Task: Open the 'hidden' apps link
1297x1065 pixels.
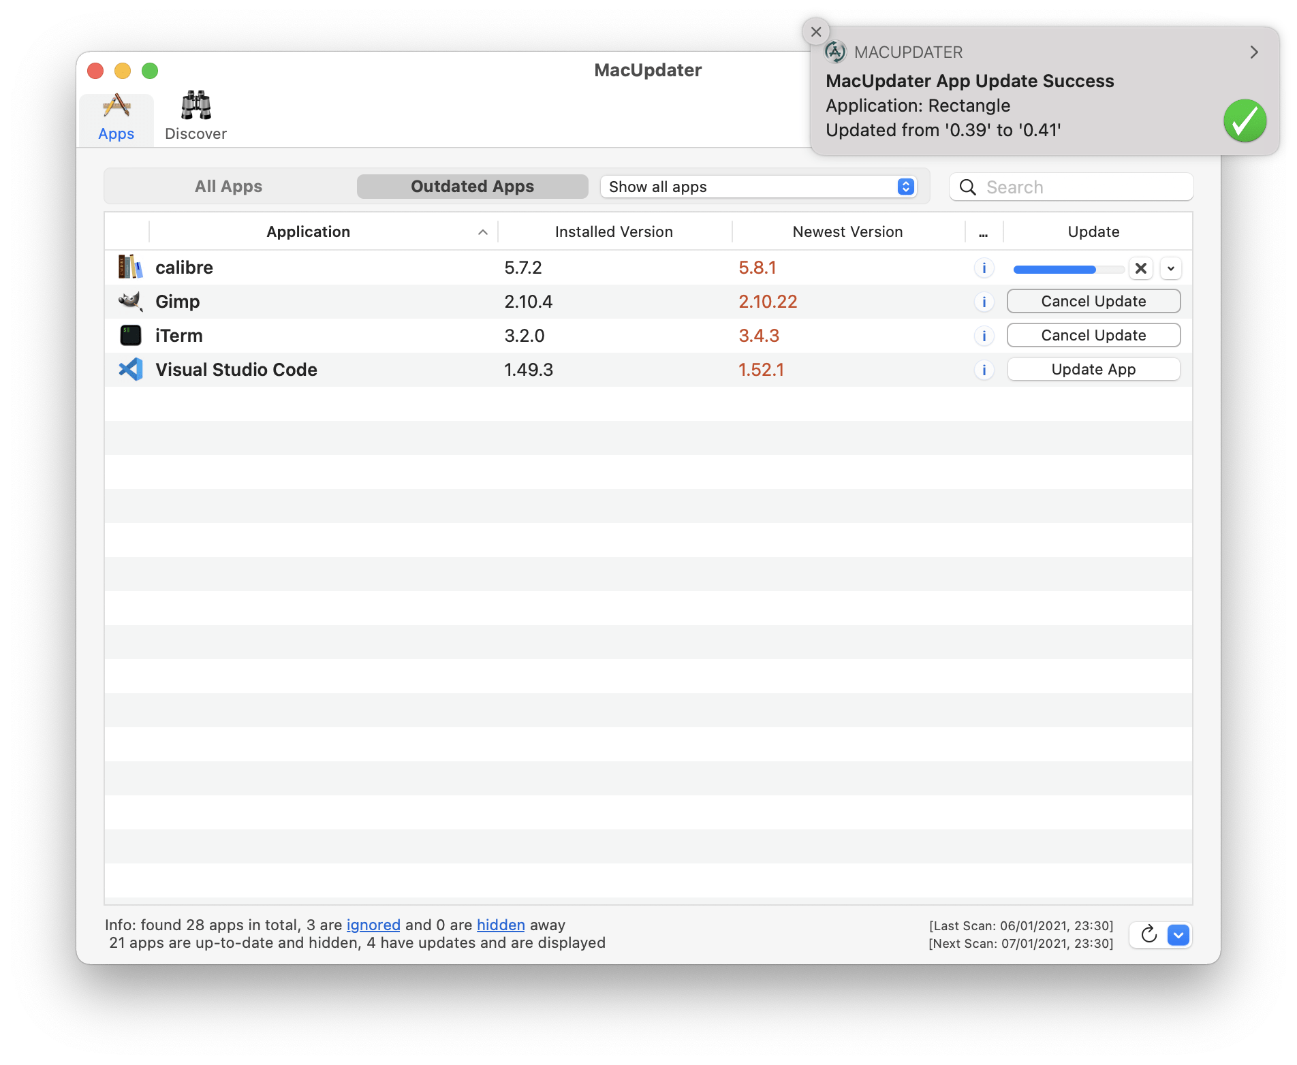Action: click(501, 925)
